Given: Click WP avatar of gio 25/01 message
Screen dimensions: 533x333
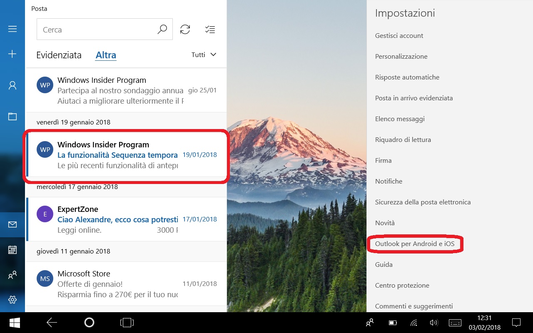Looking at the screenshot, I should point(45,85).
